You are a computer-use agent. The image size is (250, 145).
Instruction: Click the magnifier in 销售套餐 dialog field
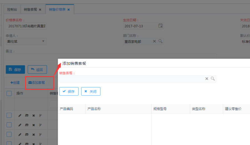point(213,79)
